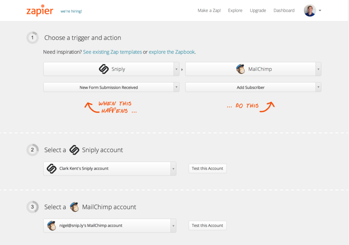Click the Sniply icon inside Clark Kent's account dropdown
The image size is (349, 245).
click(x=52, y=168)
